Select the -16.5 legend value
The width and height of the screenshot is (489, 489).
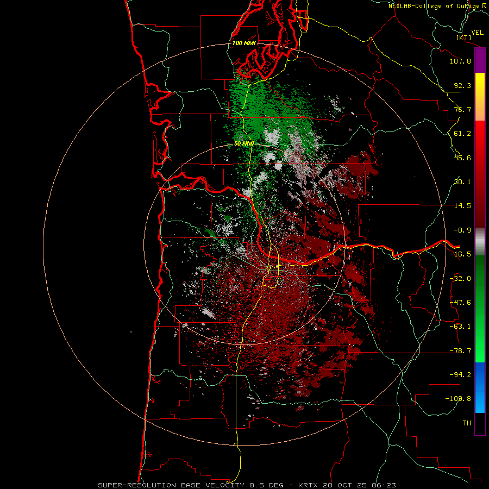(460, 254)
